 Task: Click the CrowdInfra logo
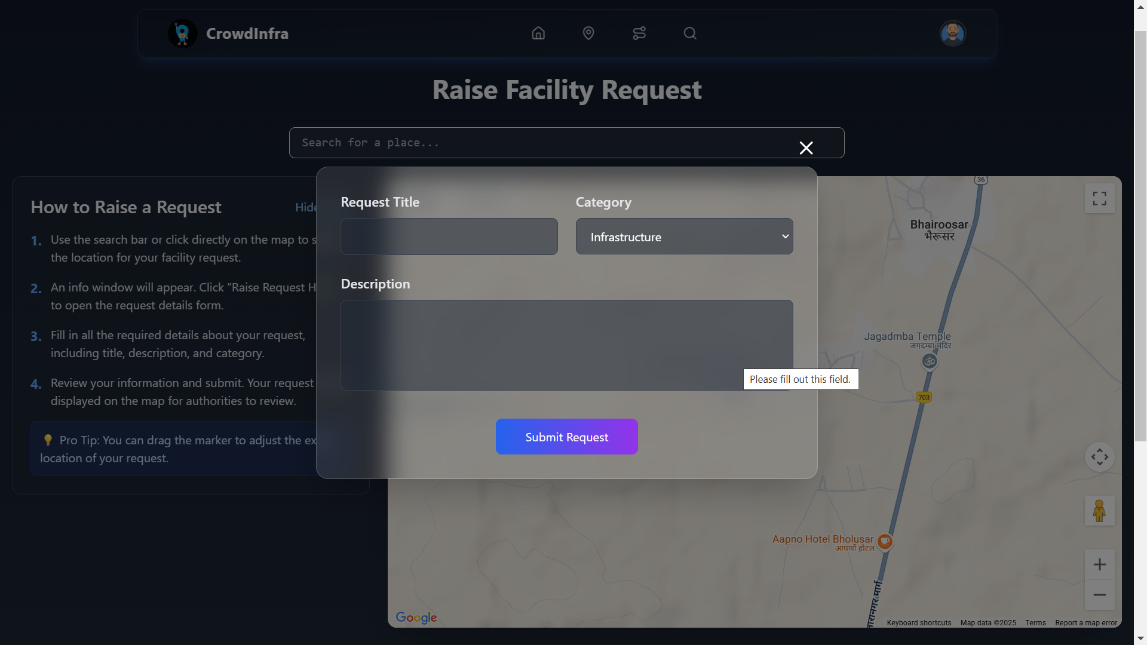[183, 33]
